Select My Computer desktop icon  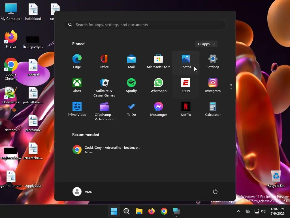click(11, 12)
